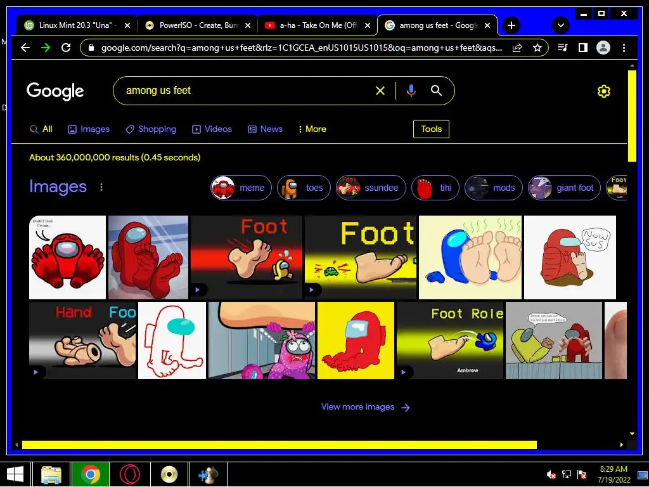Click the yellow horizontal scrollbar thumb
This screenshot has width=649, height=487.
tap(280, 445)
